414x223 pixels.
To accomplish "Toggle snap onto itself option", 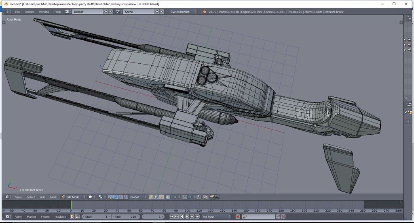I will (199, 197).
